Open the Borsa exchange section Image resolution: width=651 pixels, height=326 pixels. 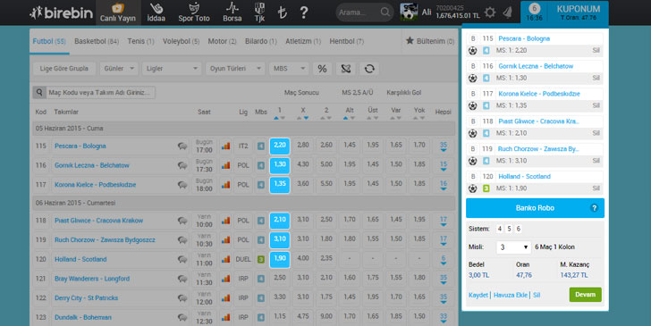(232, 13)
